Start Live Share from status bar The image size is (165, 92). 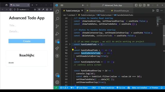tap(82, 88)
